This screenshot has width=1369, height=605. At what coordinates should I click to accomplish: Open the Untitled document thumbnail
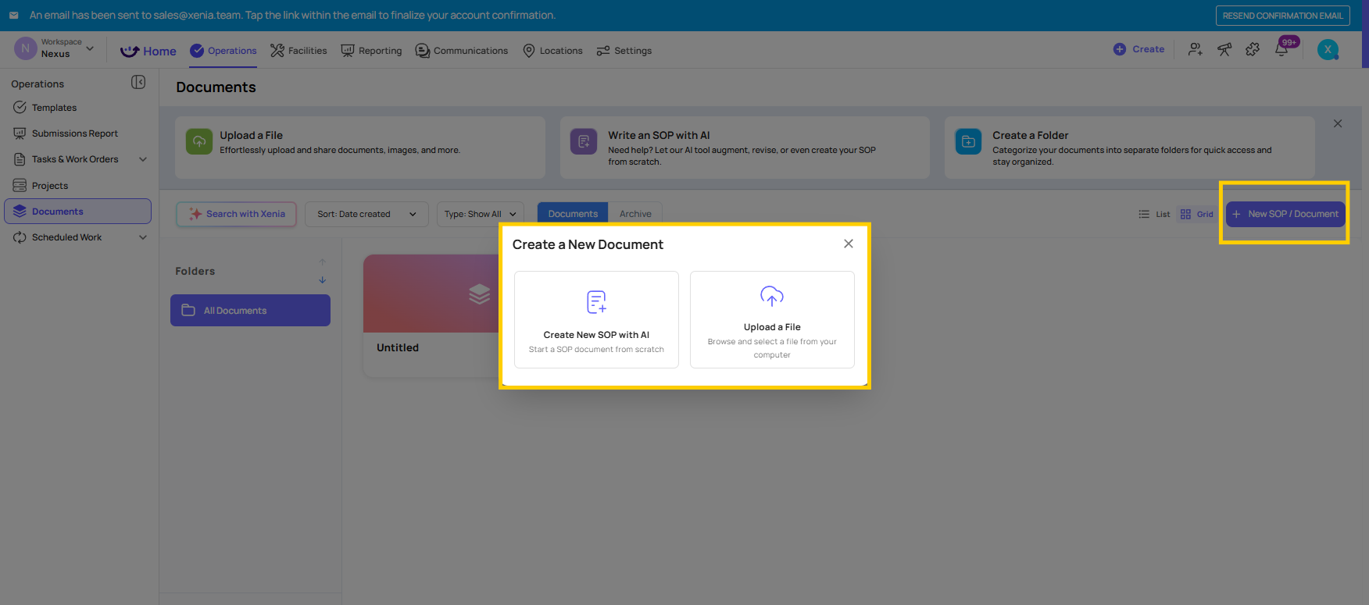[431, 294]
